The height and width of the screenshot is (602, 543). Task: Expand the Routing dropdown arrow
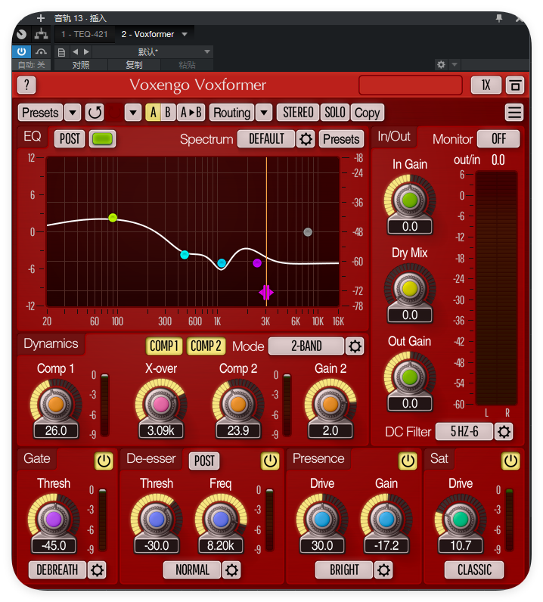click(x=264, y=113)
